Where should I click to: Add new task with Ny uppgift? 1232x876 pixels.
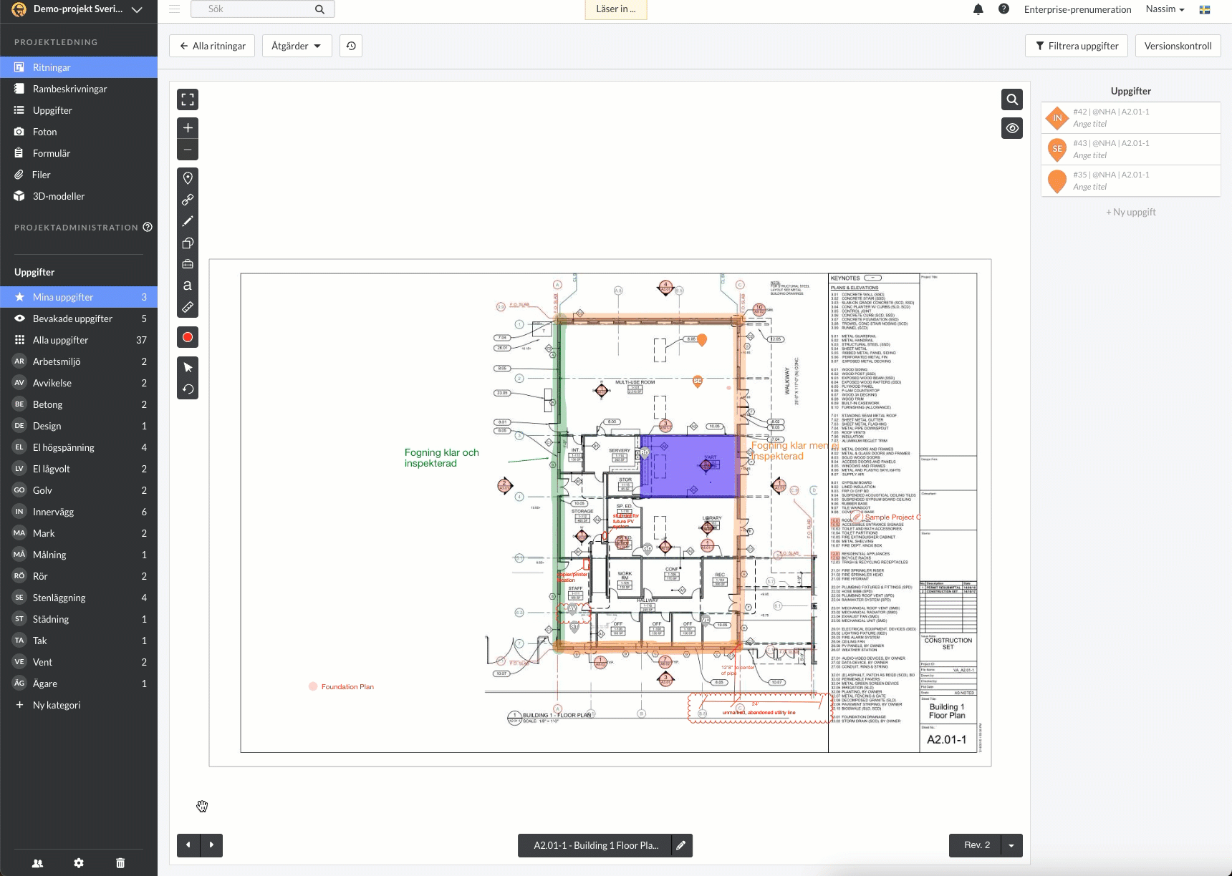(1130, 212)
